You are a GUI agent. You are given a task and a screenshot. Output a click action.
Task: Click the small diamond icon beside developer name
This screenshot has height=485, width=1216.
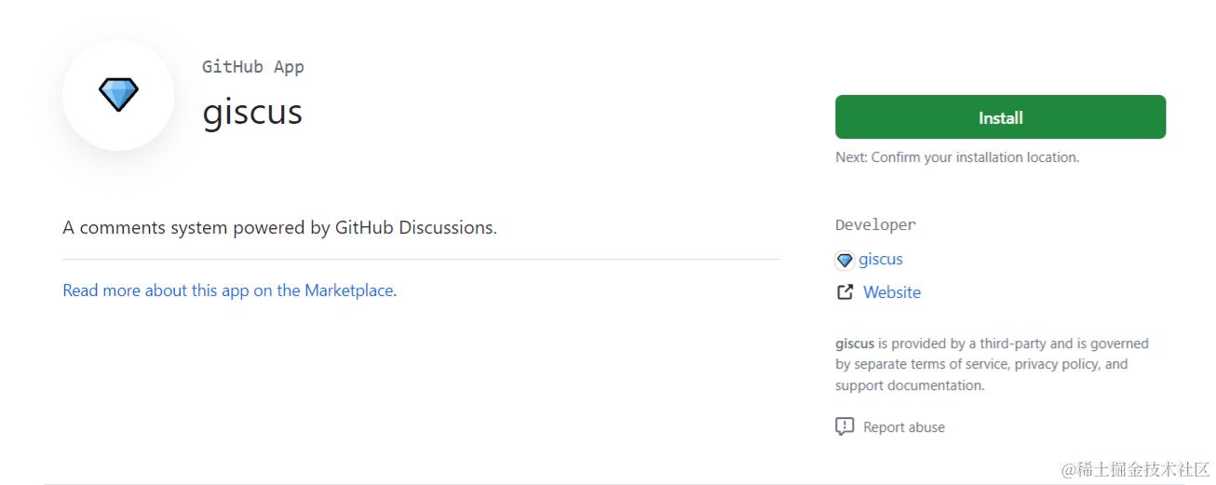[844, 261]
